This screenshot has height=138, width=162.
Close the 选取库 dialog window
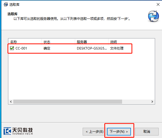pos(158,4)
